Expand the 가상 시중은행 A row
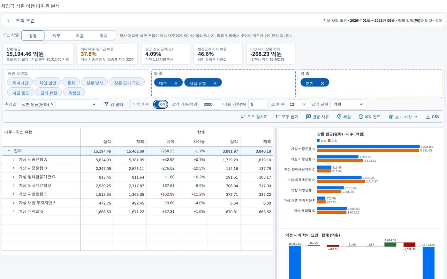The image size is (447, 279). [x=14, y=159]
